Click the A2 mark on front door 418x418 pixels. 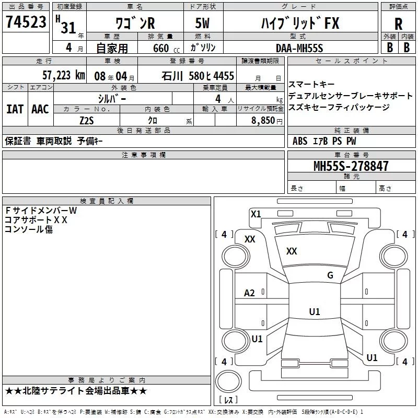249,293
